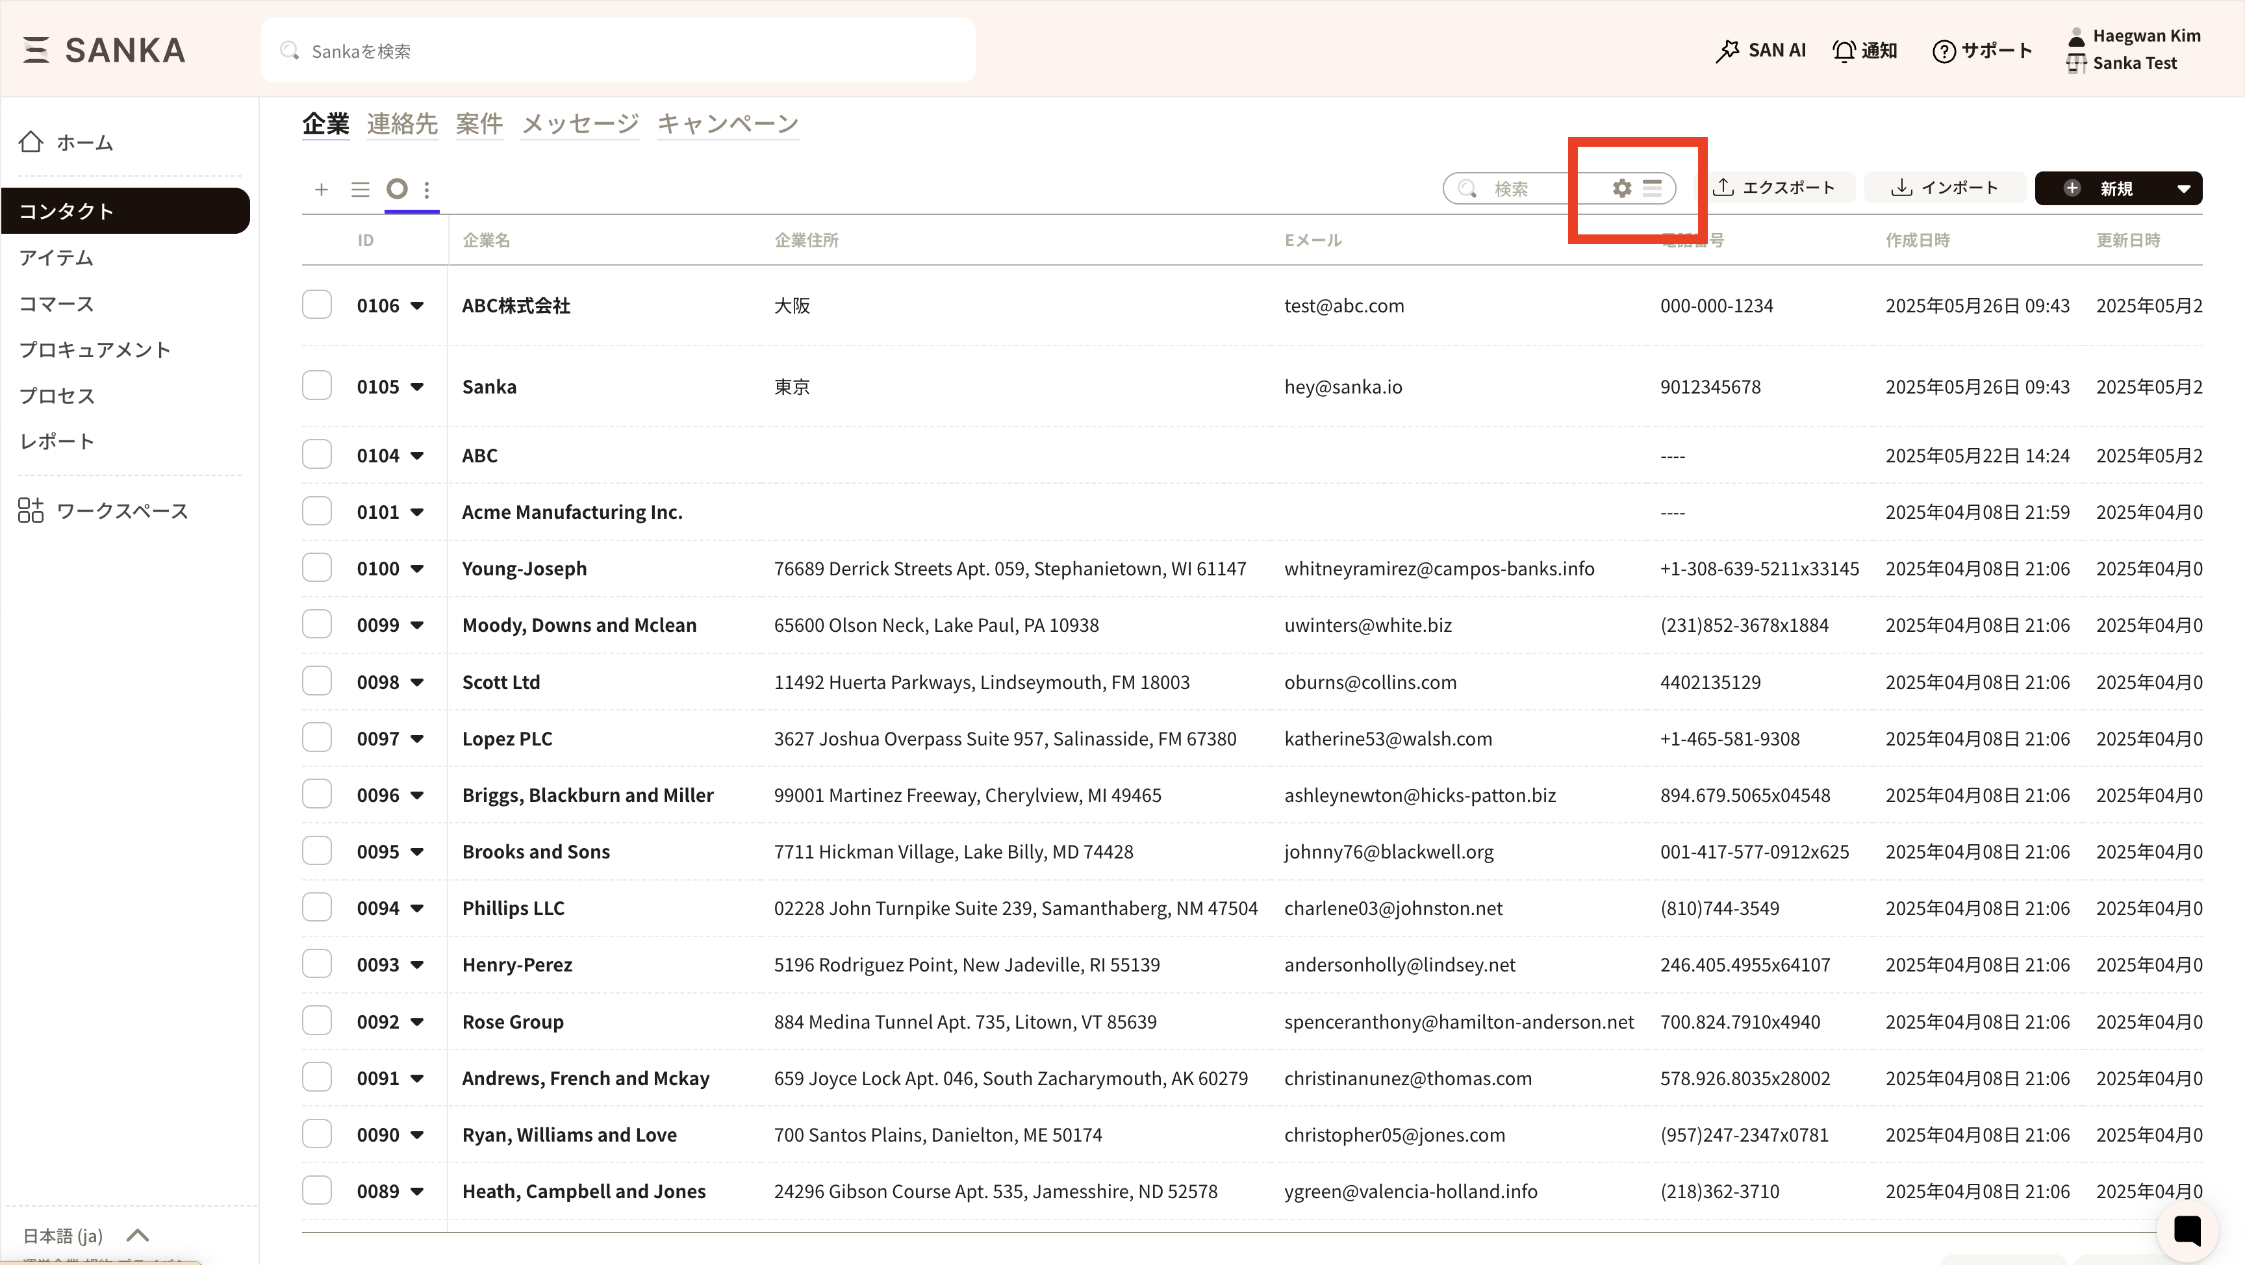The image size is (2245, 1265).
Task: Check the box for row 0106
Action: click(316, 305)
